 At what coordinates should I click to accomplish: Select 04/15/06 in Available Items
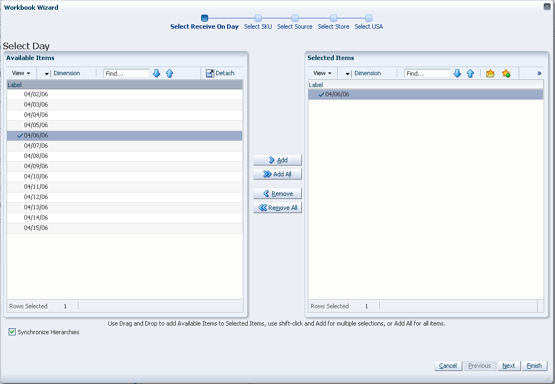(125, 228)
